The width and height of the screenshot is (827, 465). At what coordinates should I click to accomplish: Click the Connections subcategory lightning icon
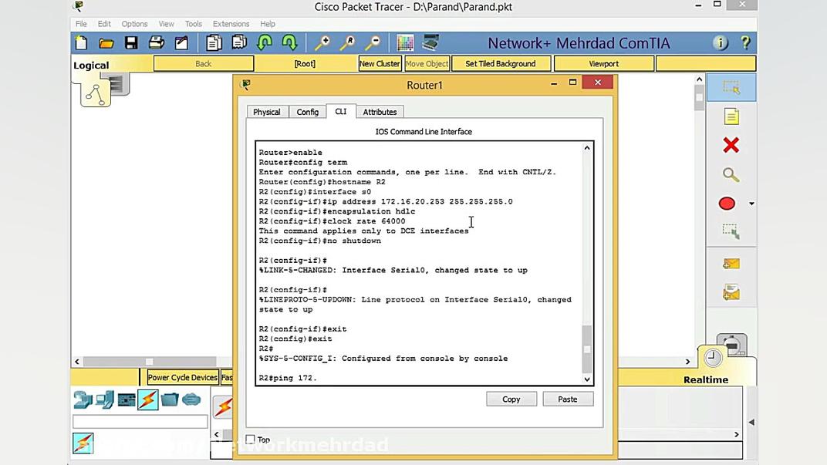[x=83, y=443]
